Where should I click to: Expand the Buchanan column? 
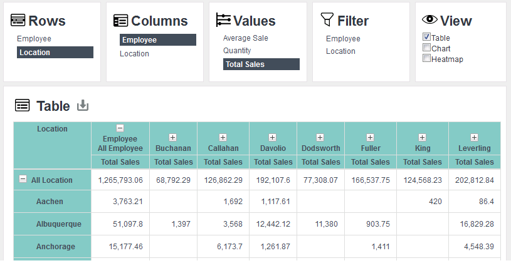pos(172,138)
